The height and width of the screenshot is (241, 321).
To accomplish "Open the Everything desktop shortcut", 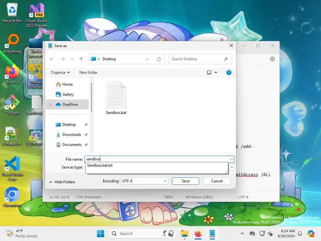I will pyautogui.click(x=12, y=44).
